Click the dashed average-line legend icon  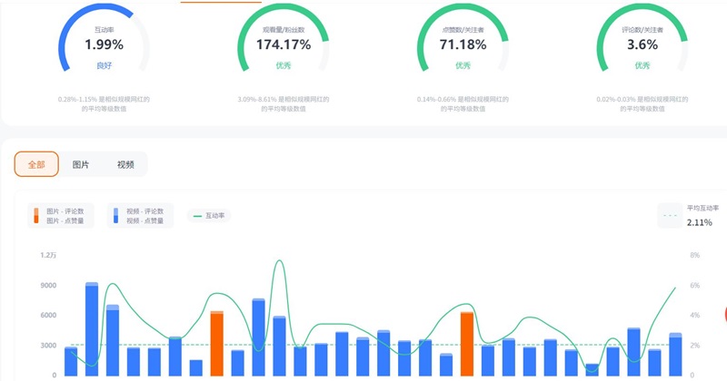tap(671, 216)
